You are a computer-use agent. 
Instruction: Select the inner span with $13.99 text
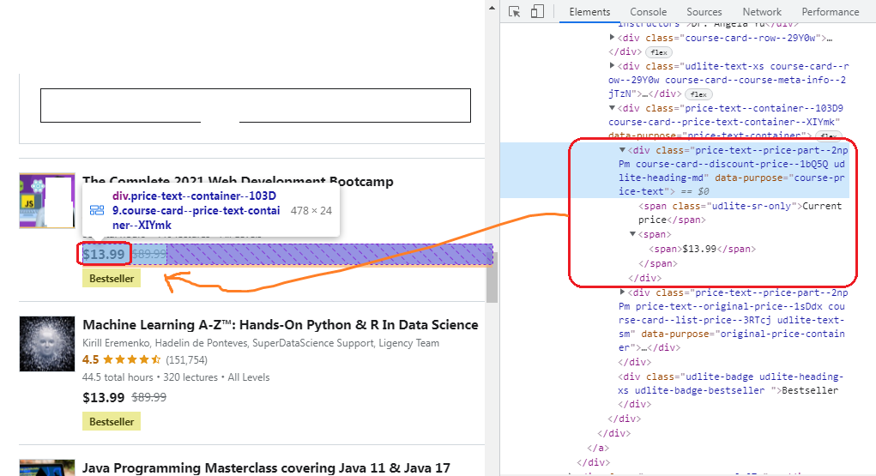(x=702, y=249)
